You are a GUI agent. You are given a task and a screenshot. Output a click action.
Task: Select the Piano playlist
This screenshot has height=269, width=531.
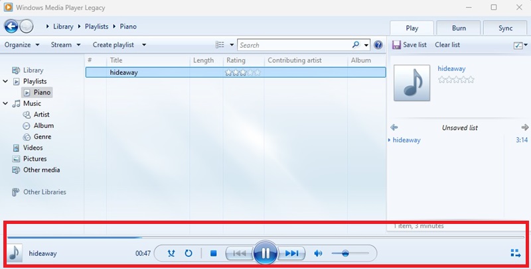[37, 92]
